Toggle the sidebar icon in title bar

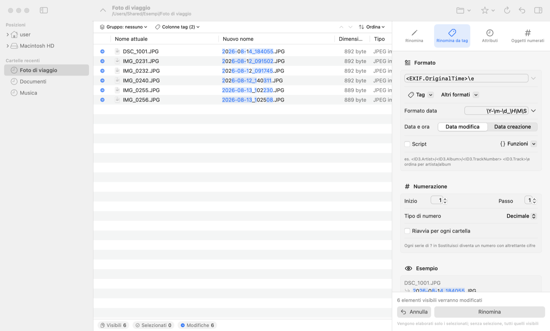click(44, 10)
